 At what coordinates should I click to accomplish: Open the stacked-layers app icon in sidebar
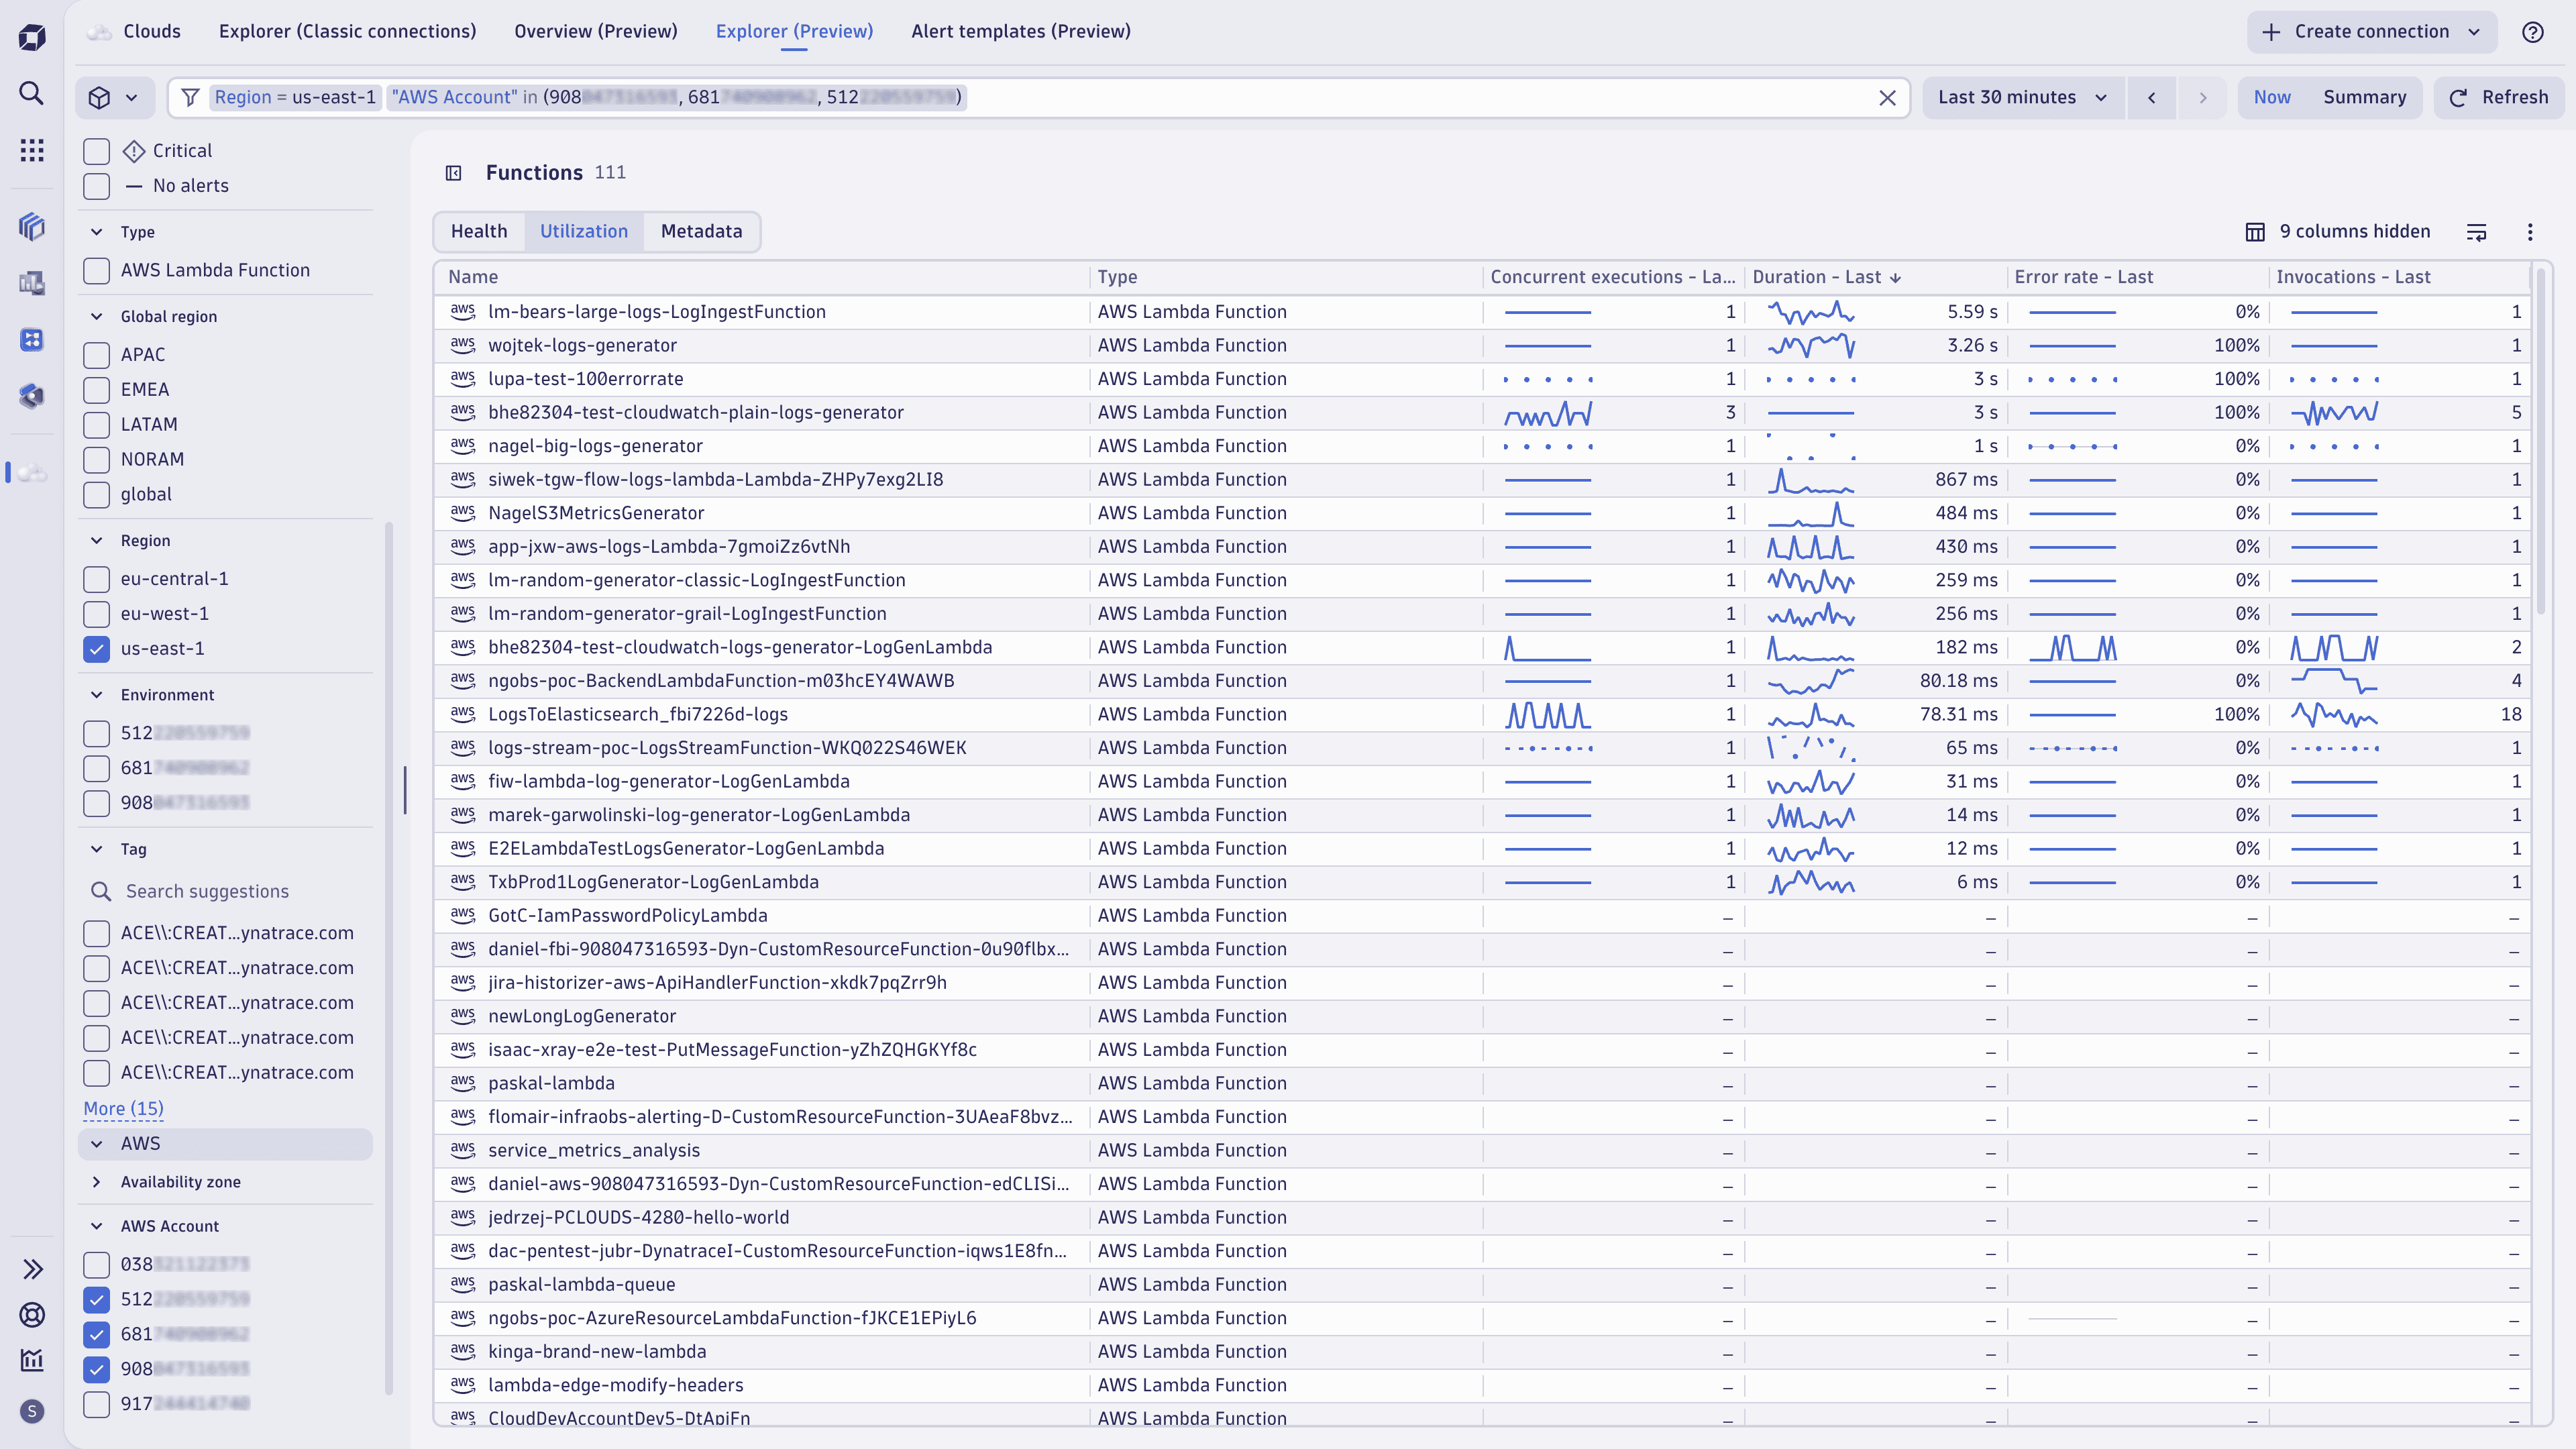(32, 227)
